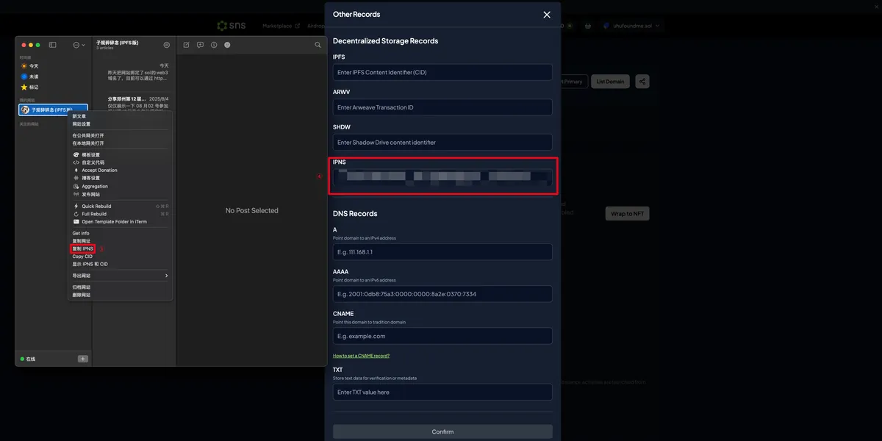Screen dimensions: 882x441
Task: Click the info circle toolbar icon
Action: click(214, 45)
